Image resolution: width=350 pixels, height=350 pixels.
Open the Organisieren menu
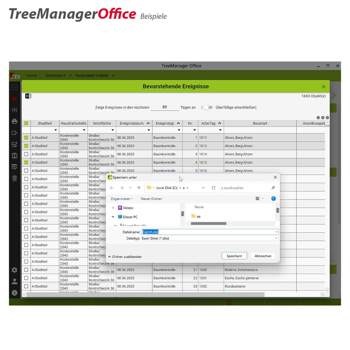tap(122, 199)
